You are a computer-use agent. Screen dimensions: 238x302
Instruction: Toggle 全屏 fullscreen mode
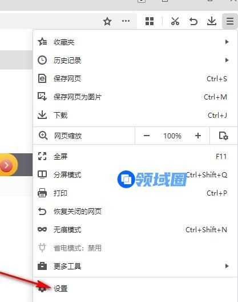135,156
